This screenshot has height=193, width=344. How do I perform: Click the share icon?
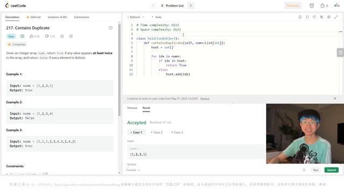tap(70, 36)
